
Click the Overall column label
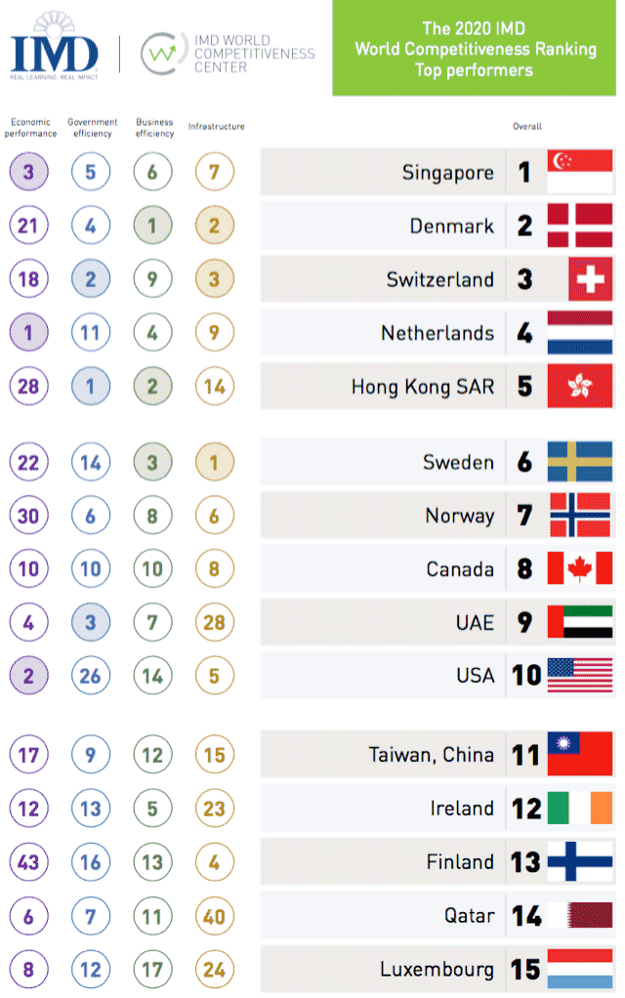pos(527,127)
